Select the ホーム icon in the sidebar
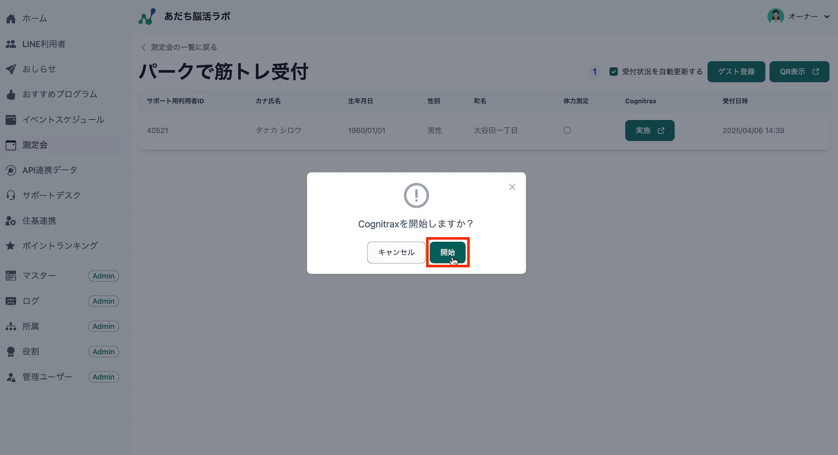The image size is (838, 455). pyautogui.click(x=11, y=18)
